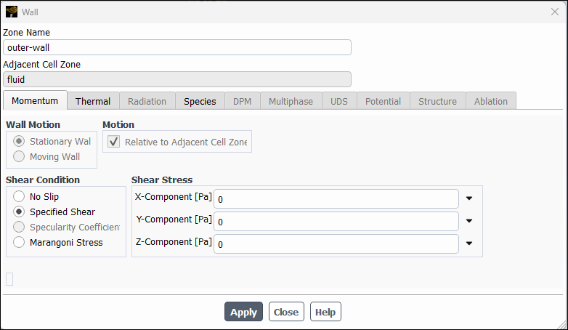Click the Z-Component shear stress input field
The width and height of the screenshot is (568, 330).
[336, 244]
